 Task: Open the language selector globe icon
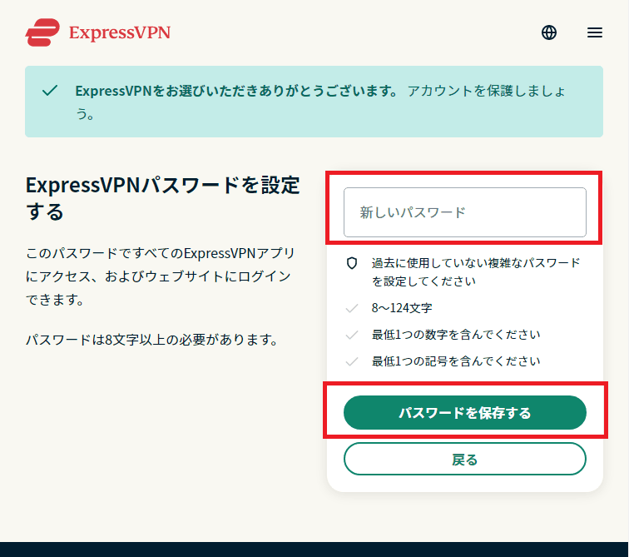tap(549, 32)
